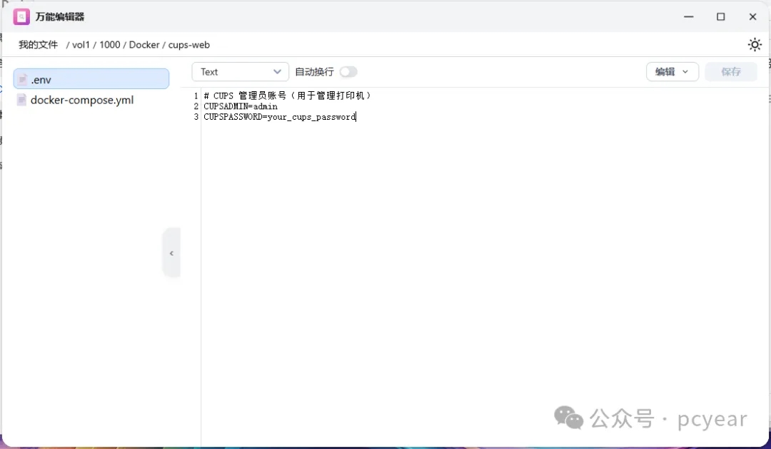The width and height of the screenshot is (771, 449).
Task: Open the 编辑 dropdown menu
Action: tap(672, 72)
